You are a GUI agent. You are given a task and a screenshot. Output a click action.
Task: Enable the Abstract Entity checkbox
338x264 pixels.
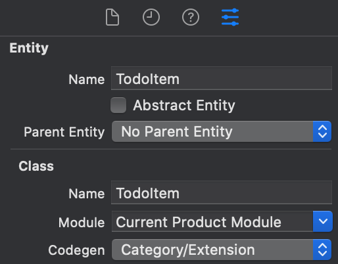coord(118,105)
